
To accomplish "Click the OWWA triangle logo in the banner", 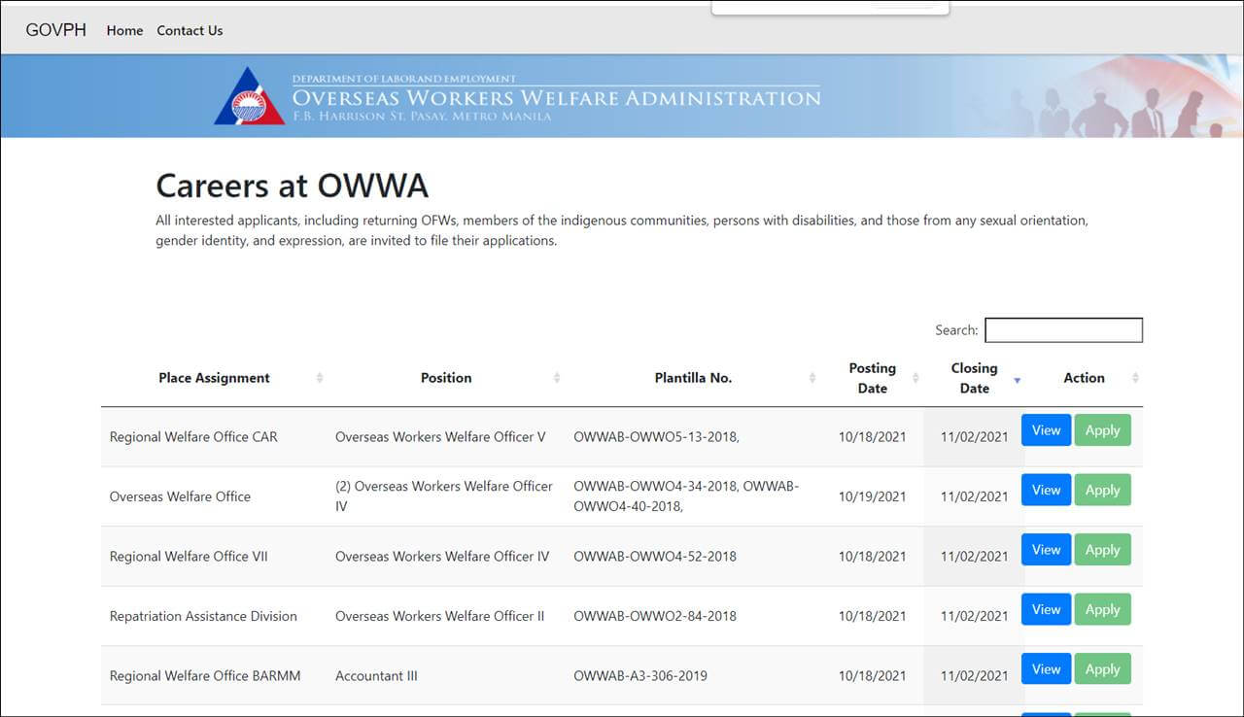I will 250,96.
